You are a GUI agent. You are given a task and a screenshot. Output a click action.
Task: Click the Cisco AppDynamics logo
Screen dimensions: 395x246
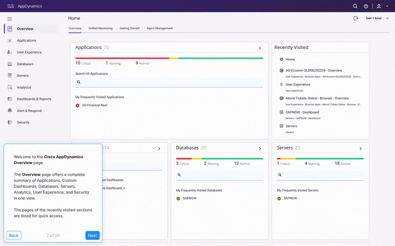pyautogui.click(x=24, y=6)
